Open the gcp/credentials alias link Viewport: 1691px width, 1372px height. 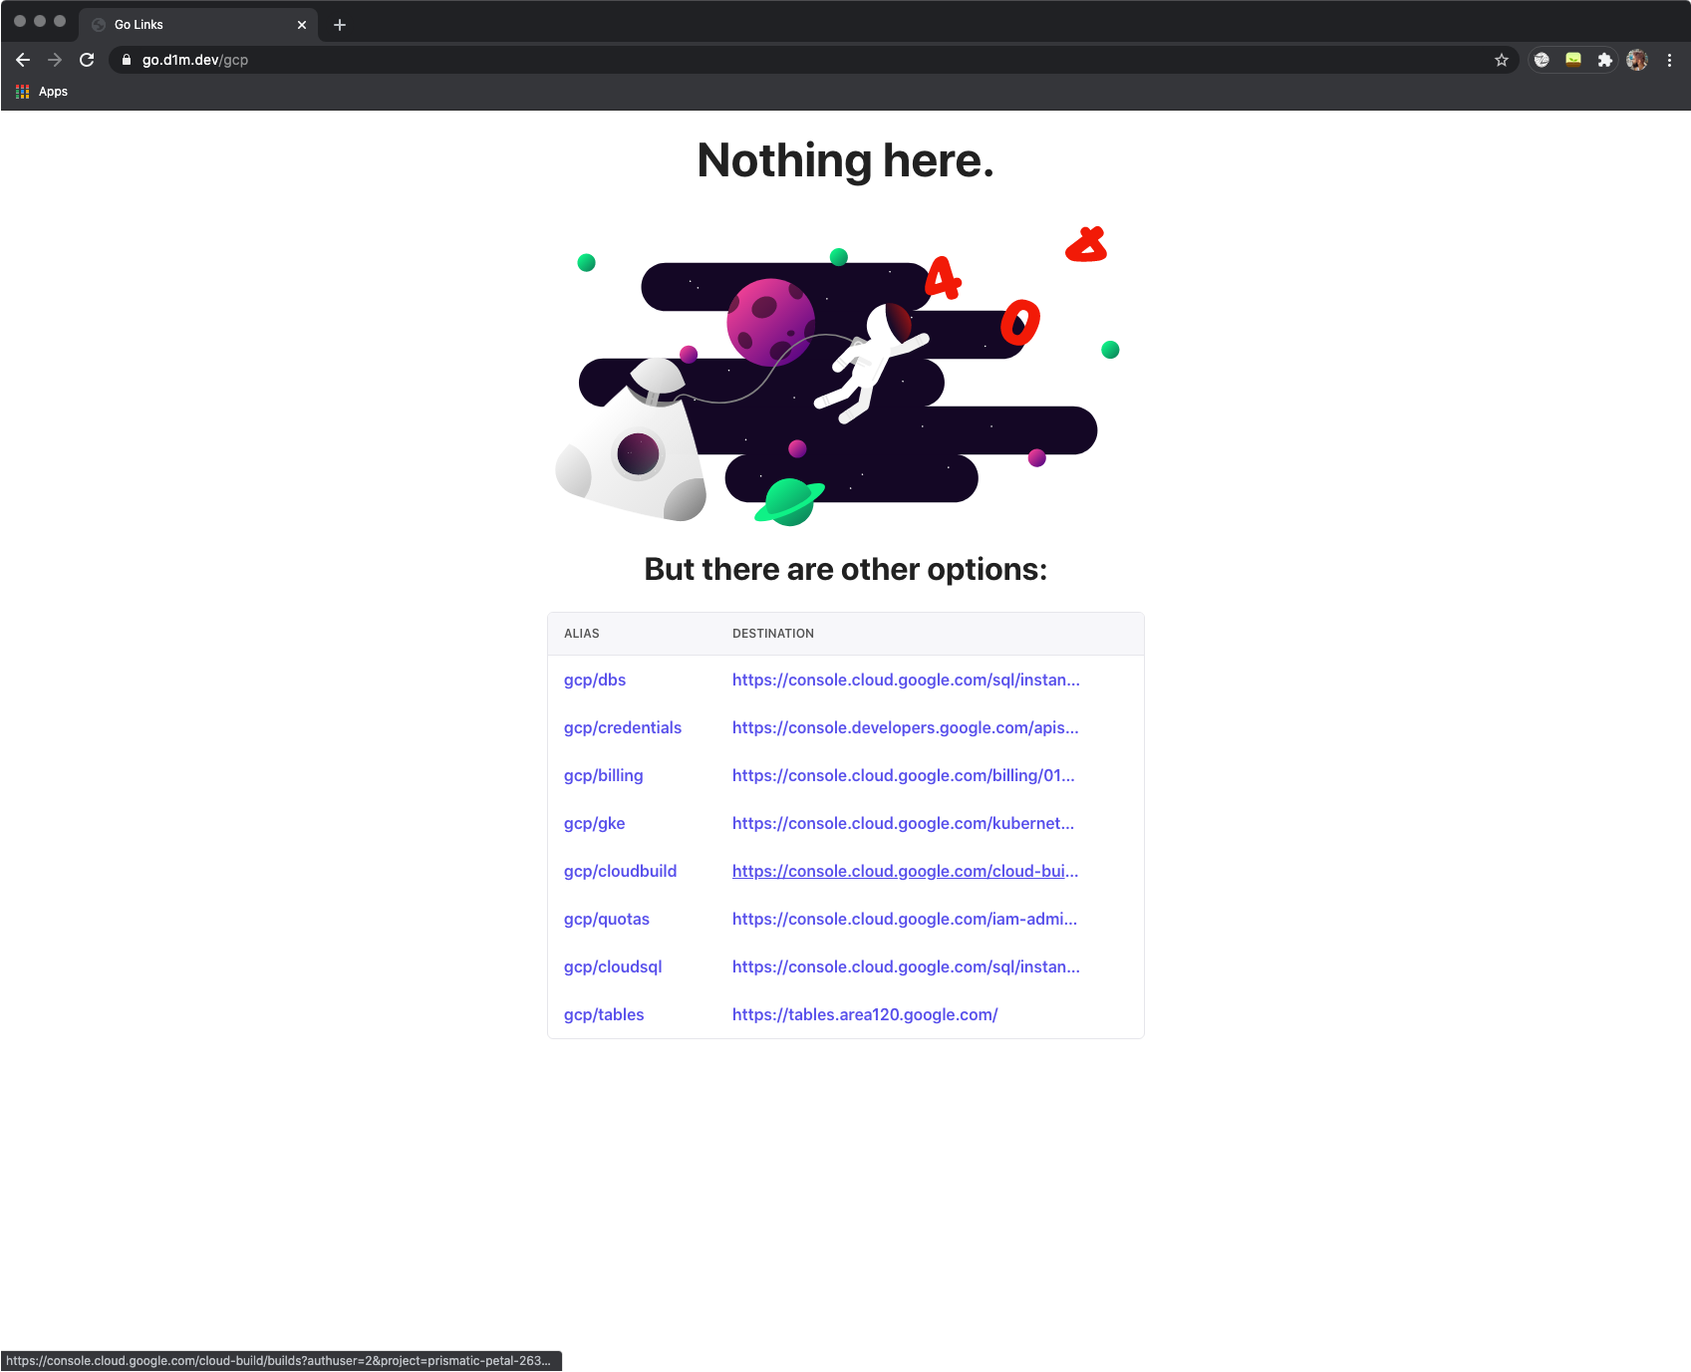[623, 727]
